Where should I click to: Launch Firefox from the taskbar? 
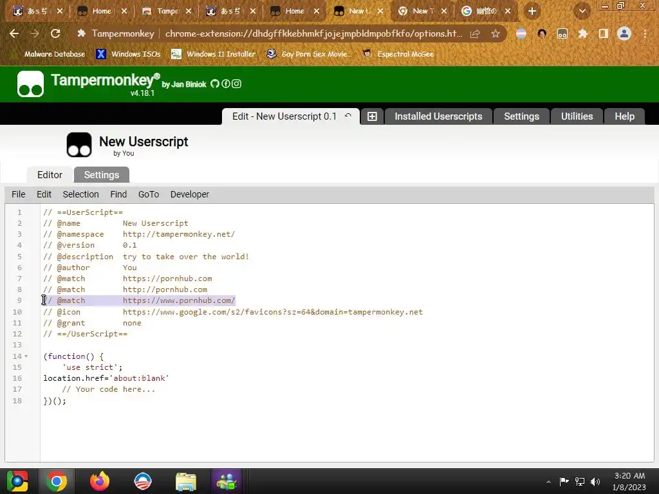(x=100, y=481)
